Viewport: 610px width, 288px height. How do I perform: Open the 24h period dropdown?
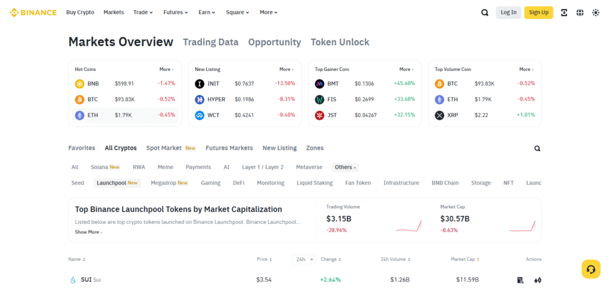(304, 259)
